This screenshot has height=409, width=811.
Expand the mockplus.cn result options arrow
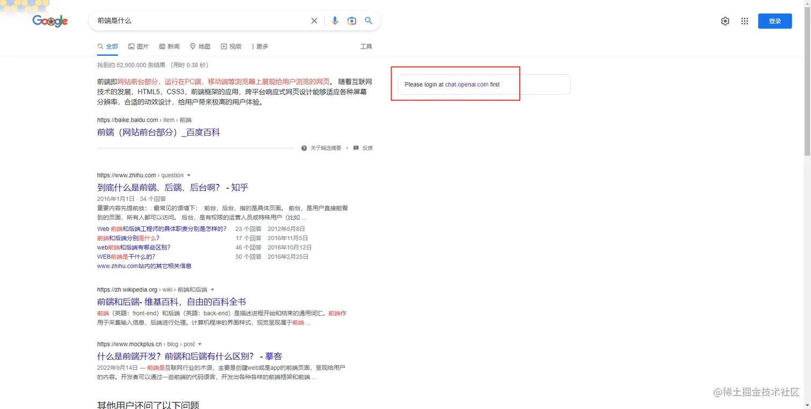(200, 344)
